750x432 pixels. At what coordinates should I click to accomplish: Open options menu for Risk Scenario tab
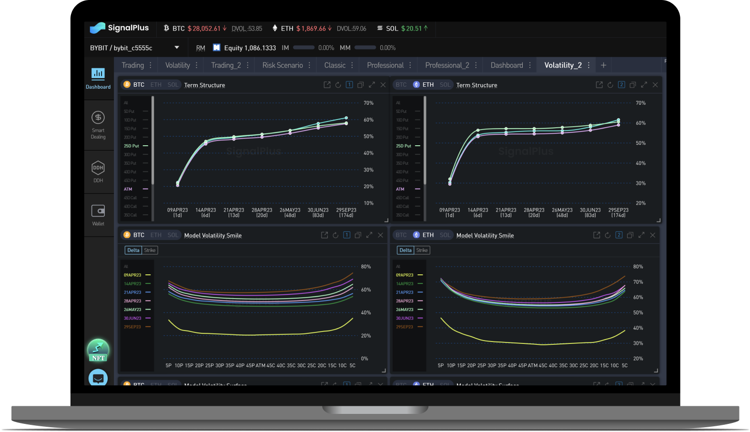[x=309, y=65]
